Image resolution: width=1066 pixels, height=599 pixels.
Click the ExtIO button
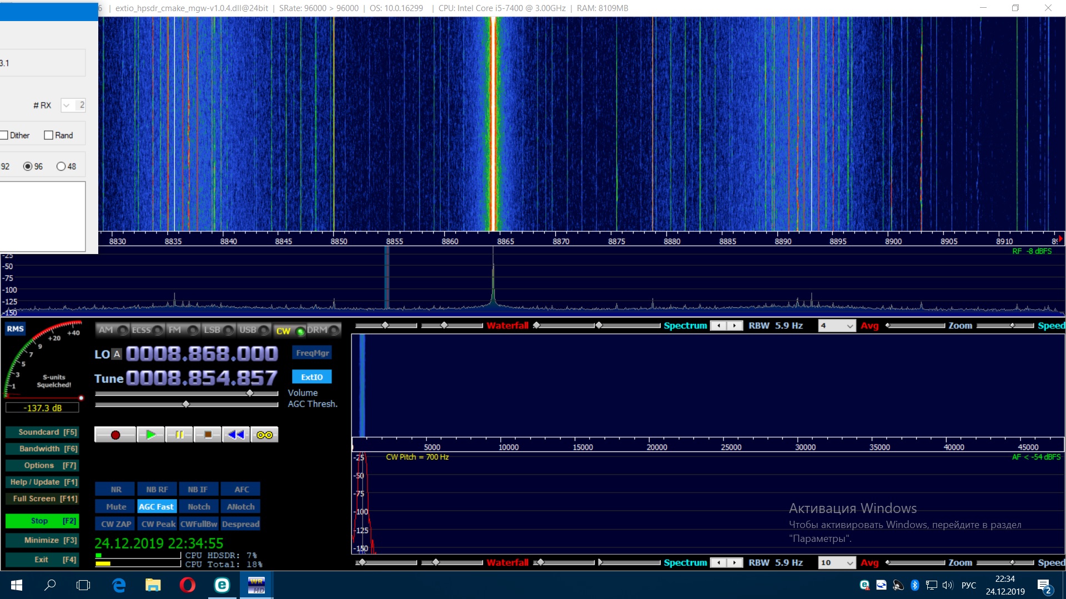click(x=311, y=377)
